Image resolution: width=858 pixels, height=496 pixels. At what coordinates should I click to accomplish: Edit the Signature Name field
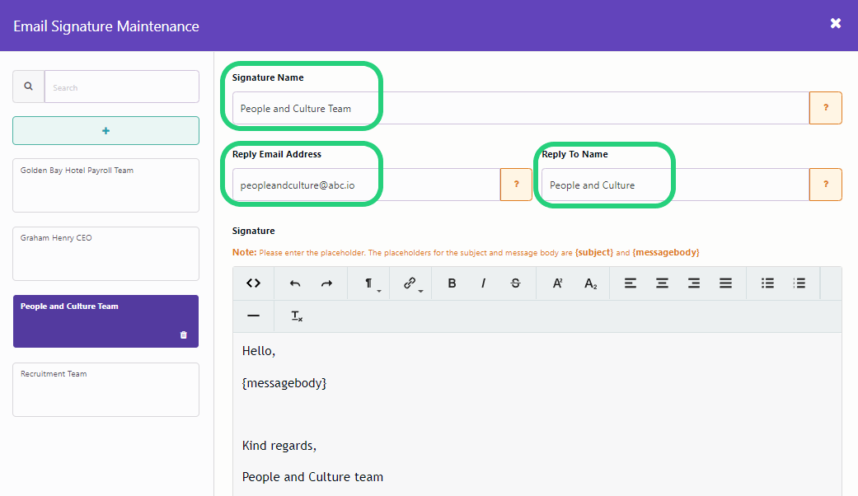(x=520, y=108)
